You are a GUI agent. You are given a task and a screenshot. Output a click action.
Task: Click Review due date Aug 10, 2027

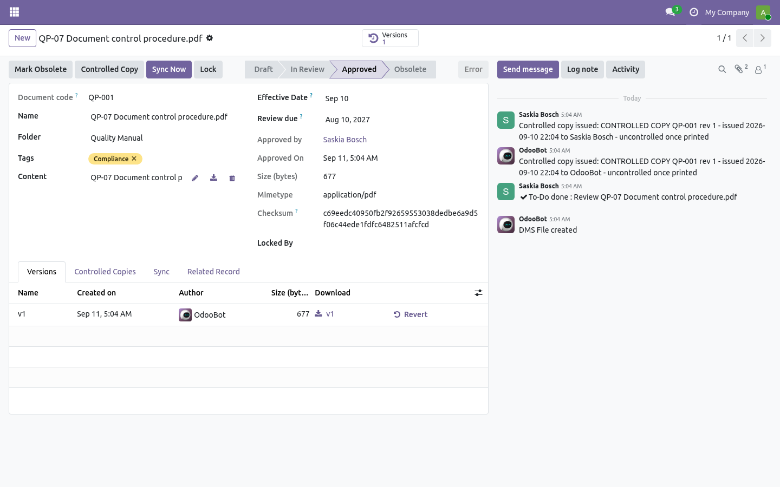tap(401, 120)
